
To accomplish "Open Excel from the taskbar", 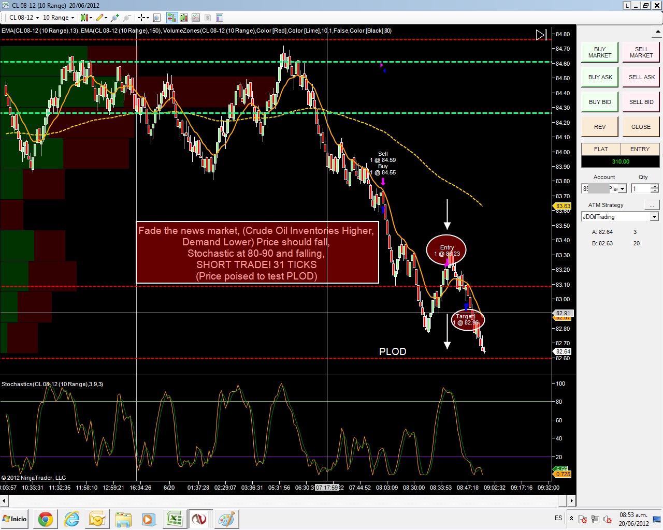I will coord(174,519).
